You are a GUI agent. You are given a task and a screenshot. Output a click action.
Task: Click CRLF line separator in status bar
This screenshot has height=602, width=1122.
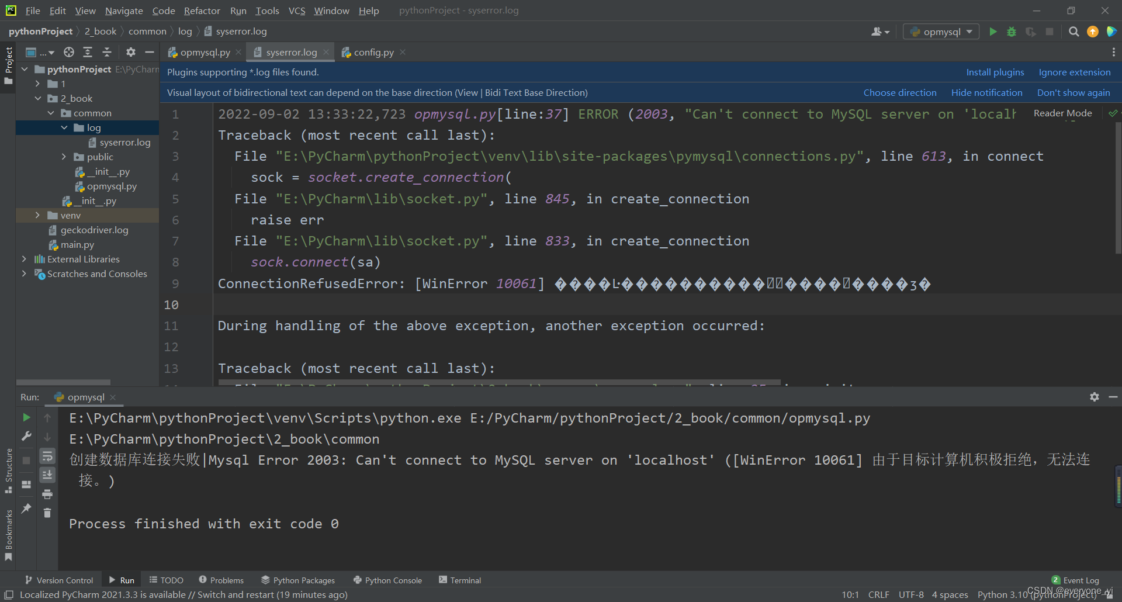(878, 594)
